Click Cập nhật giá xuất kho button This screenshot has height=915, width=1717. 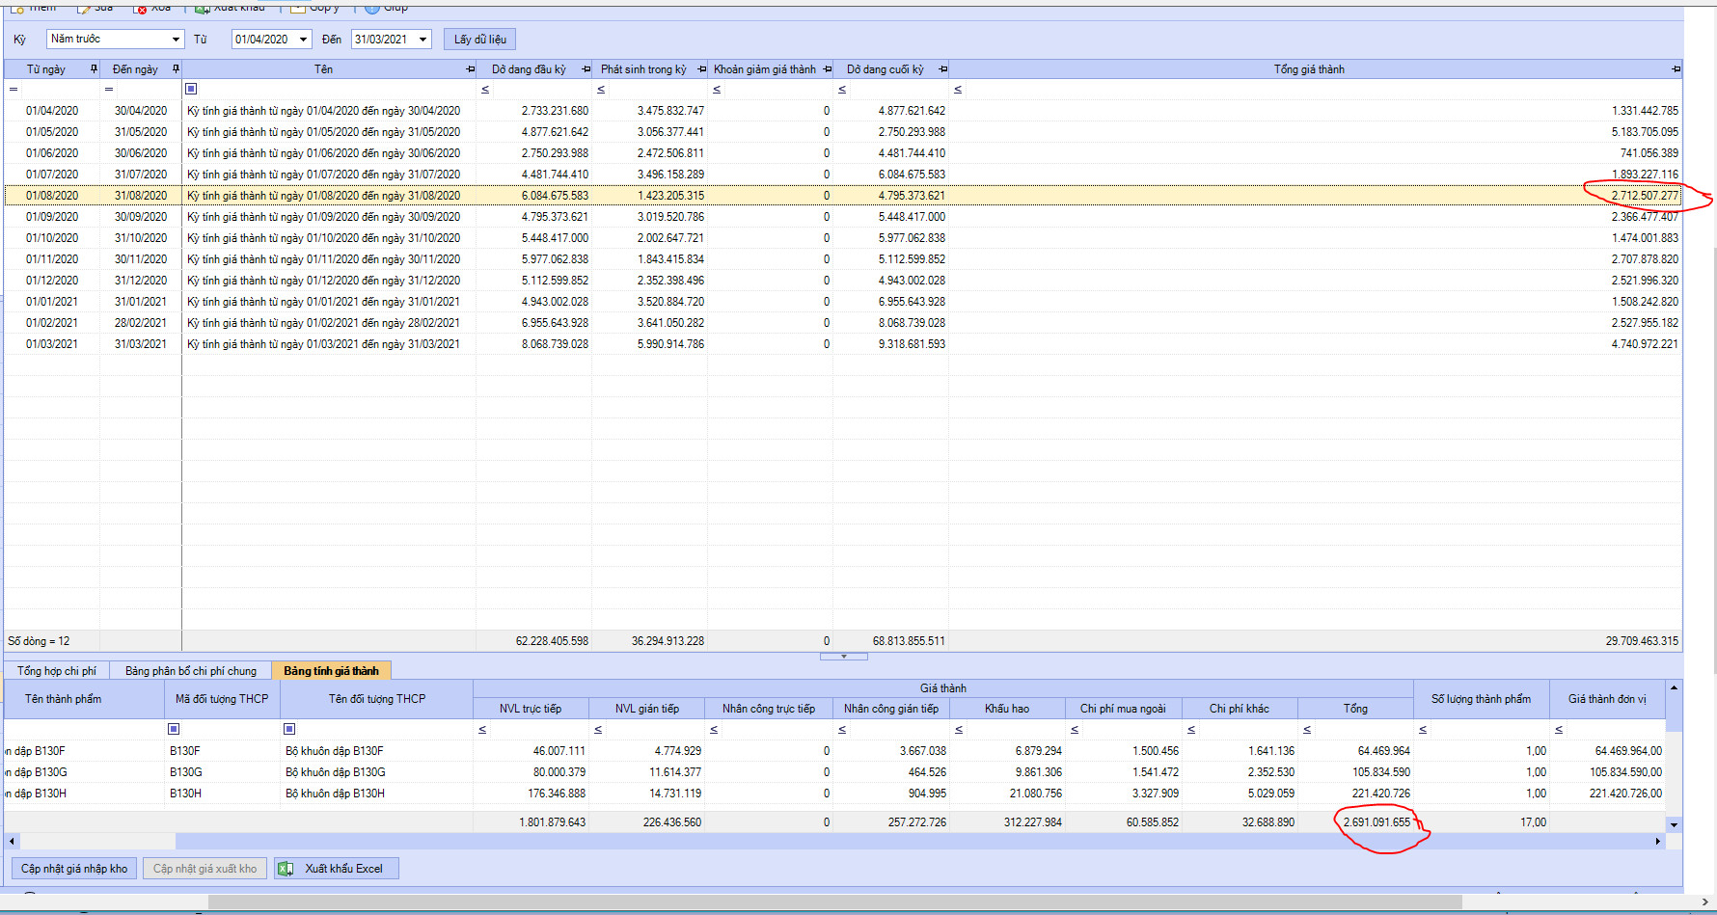(x=205, y=869)
